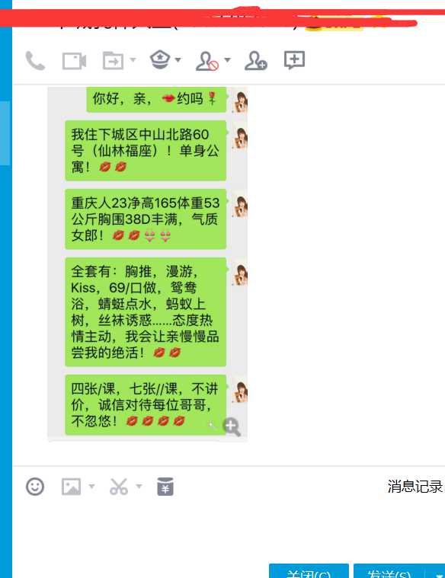Add a contact with the person-plus icon
445x578 pixels.
256,61
